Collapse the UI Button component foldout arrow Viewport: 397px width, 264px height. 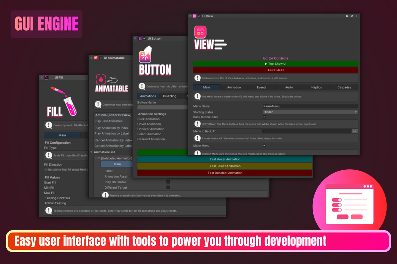click(136, 38)
